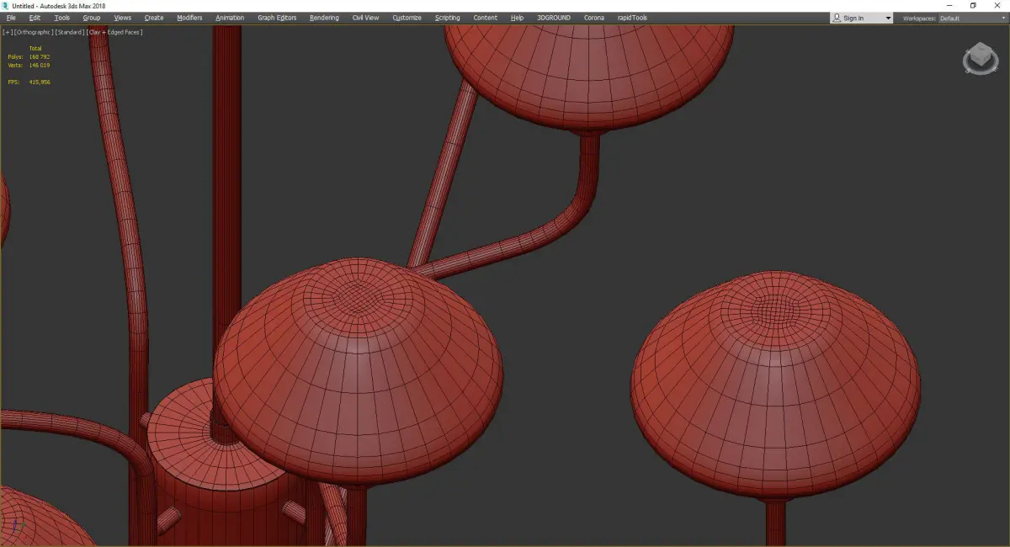This screenshot has width=1010, height=547.
Task: Click the Total statistics heading
Action: click(35, 48)
